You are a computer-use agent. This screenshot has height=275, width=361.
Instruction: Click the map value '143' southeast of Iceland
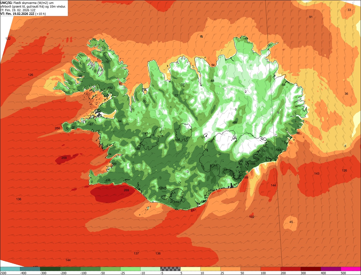317,173
